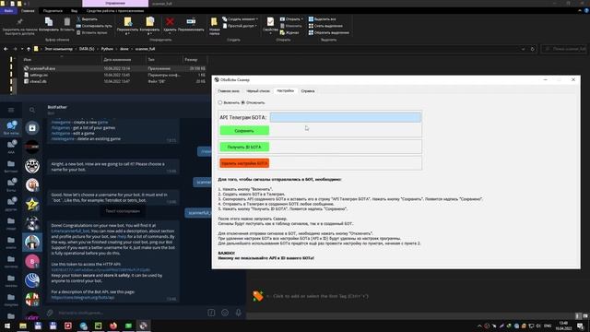Open the "Главное окно" tab in scanner
Viewport: 590px width, 332px height.
(x=229, y=91)
